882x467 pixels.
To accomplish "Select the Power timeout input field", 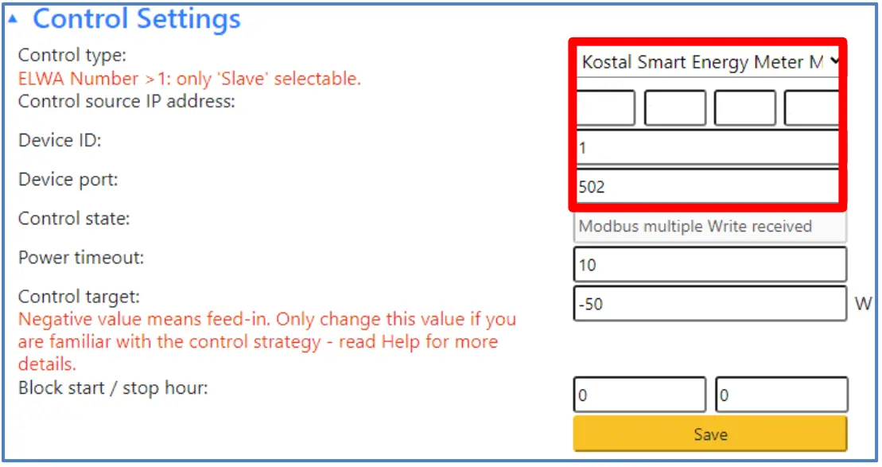I will 709,264.
